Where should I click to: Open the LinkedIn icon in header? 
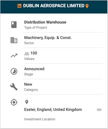pos(19,6)
